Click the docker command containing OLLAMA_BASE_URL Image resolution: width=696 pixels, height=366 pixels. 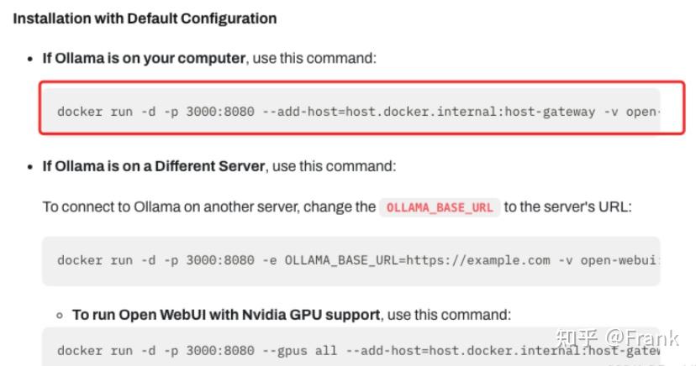click(x=351, y=260)
